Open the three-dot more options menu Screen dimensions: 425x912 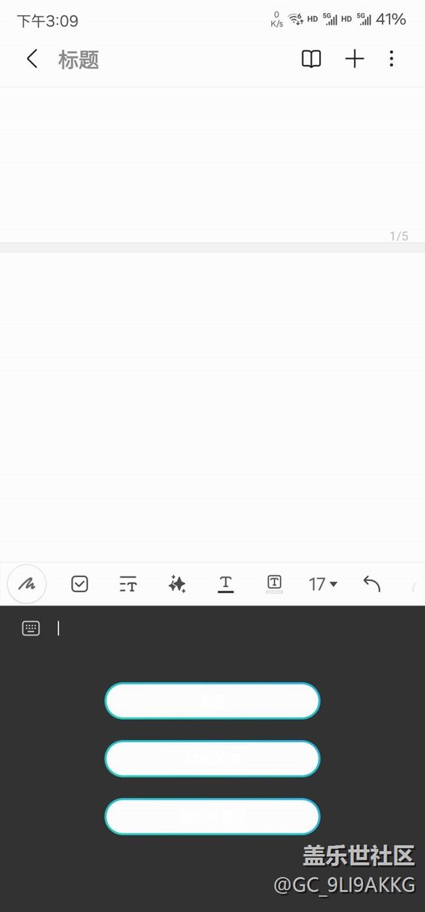pyautogui.click(x=392, y=59)
